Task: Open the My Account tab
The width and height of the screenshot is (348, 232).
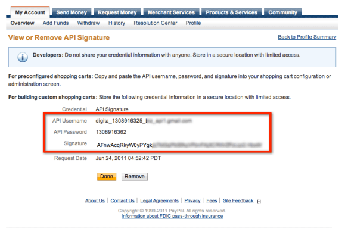Action: coord(30,12)
